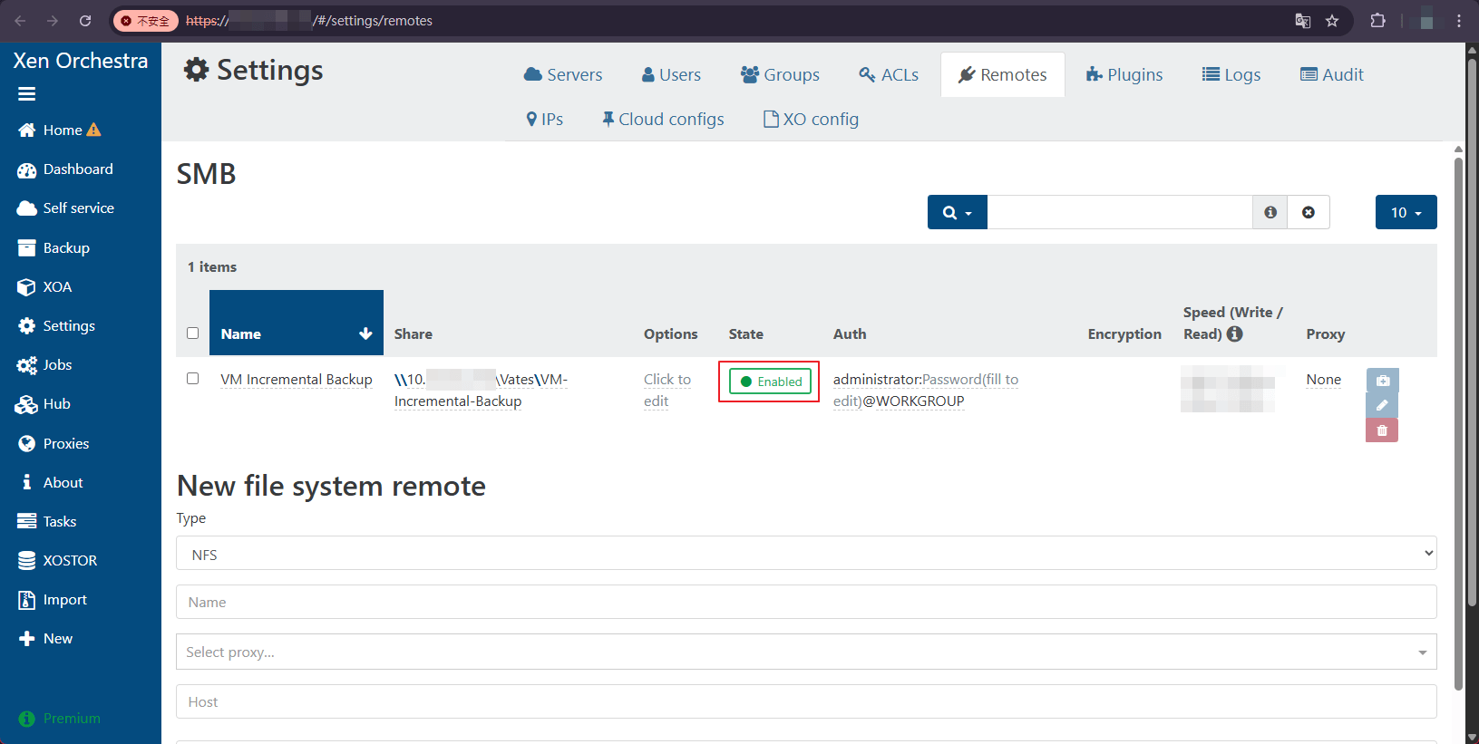
Task: Open the Dashboard section
Action: pyautogui.click(x=65, y=169)
